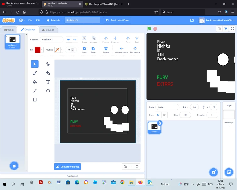Select the Fill bucket tool
Image resolution: width=237 pixels, height=190 pixels.
(x=35, y=82)
